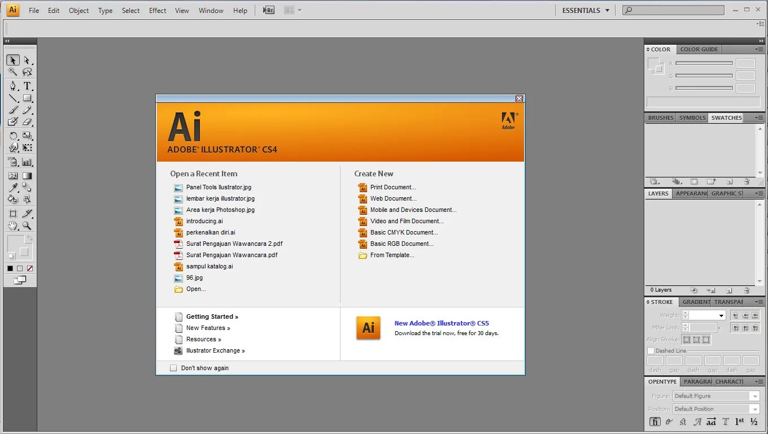768x434 pixels.
Task: Set paint mode to None (red slash)
Action: [30, 268]
